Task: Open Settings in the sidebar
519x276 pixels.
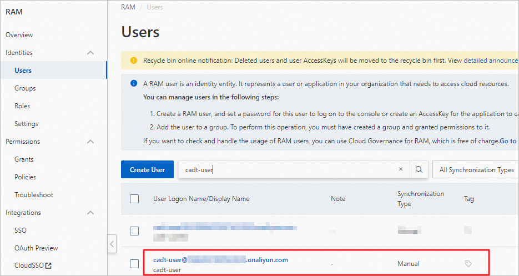Action: (26, 124)
